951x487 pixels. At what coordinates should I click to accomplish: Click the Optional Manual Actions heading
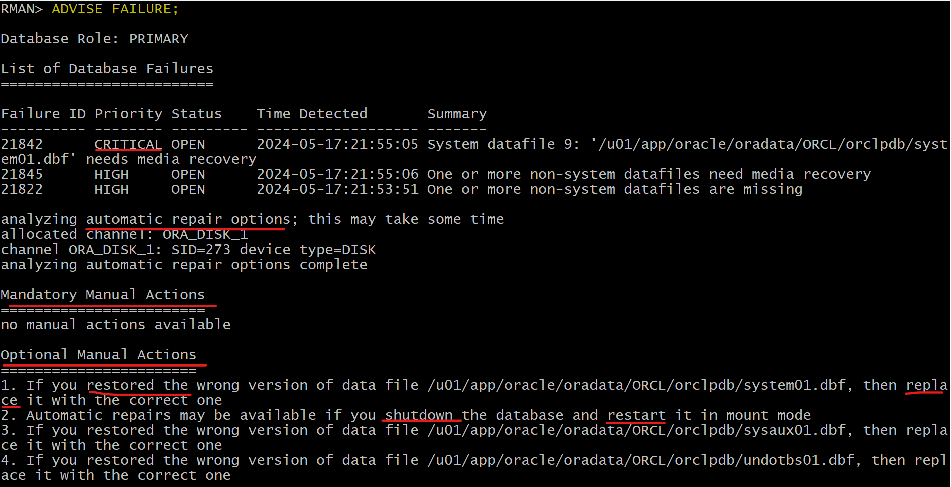click(98, 355)
